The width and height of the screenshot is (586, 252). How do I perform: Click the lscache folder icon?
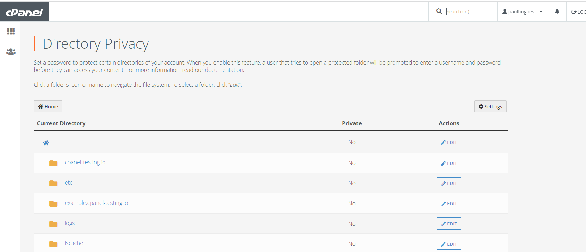point(53,244)
